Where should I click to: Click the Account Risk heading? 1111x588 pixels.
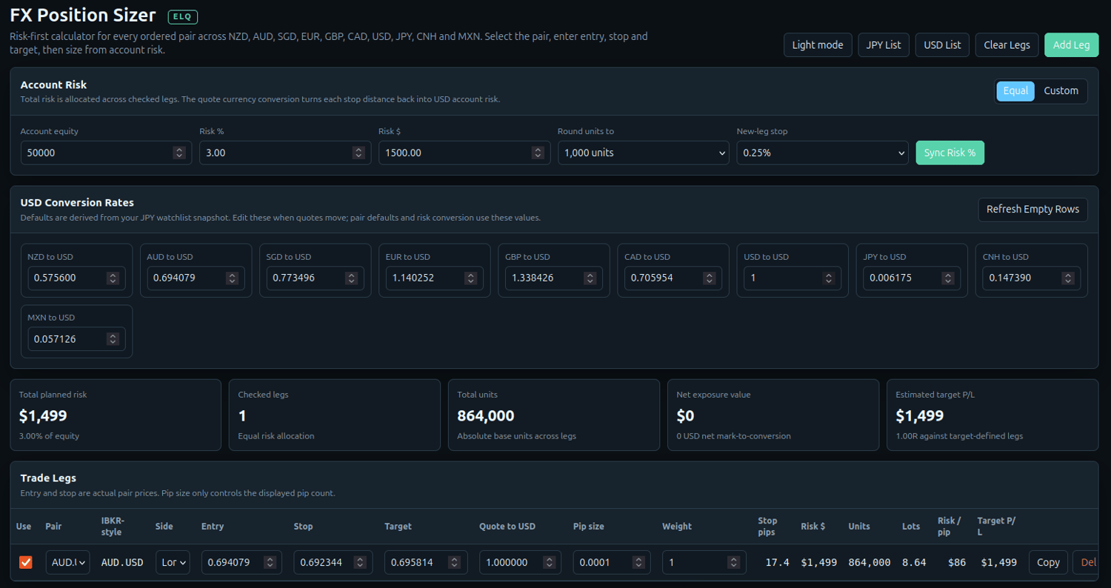coord(53,85)
